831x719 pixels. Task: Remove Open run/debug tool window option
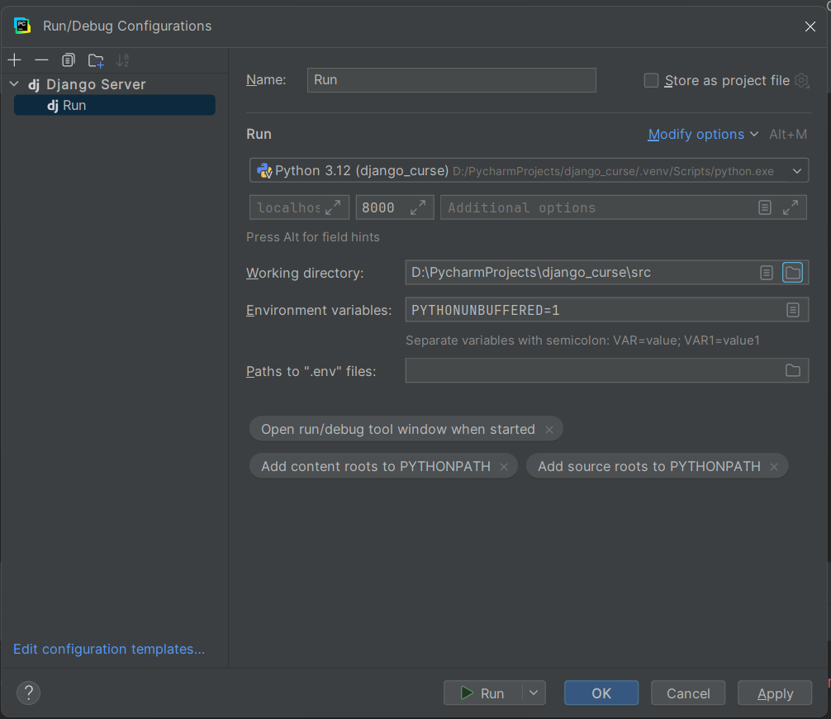point(549,430)
